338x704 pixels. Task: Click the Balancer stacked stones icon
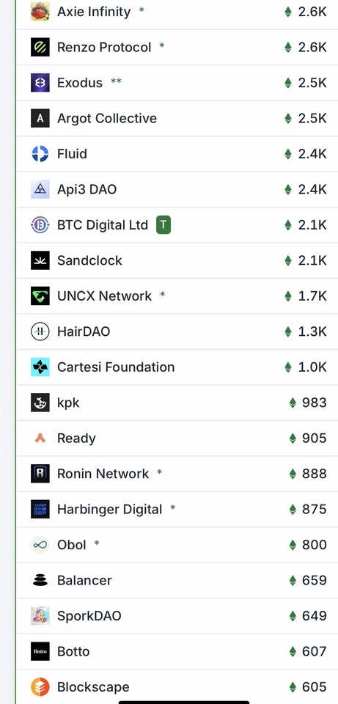[40, 580]
